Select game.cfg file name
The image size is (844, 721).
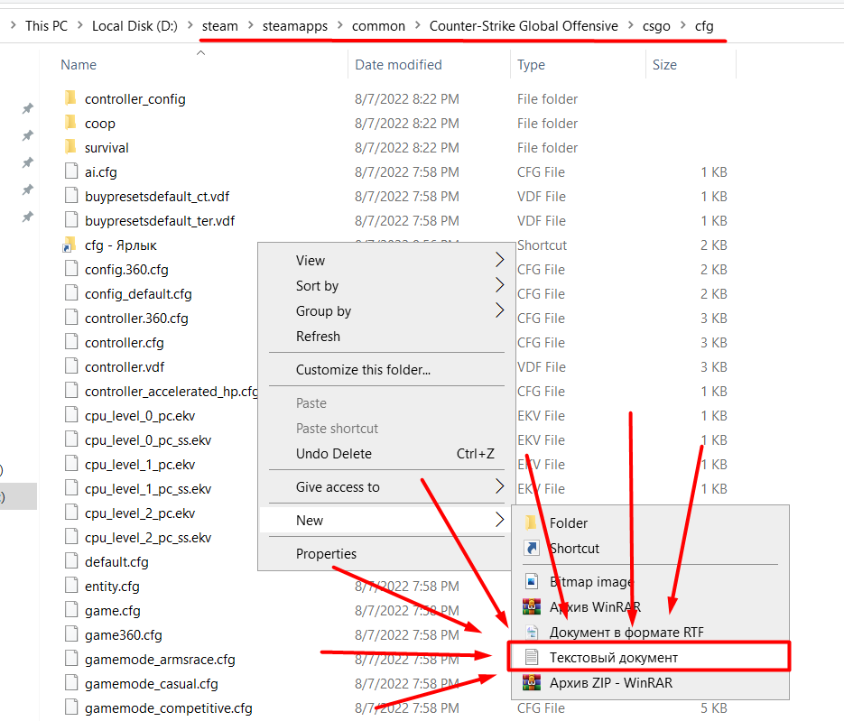coord(112,610)
